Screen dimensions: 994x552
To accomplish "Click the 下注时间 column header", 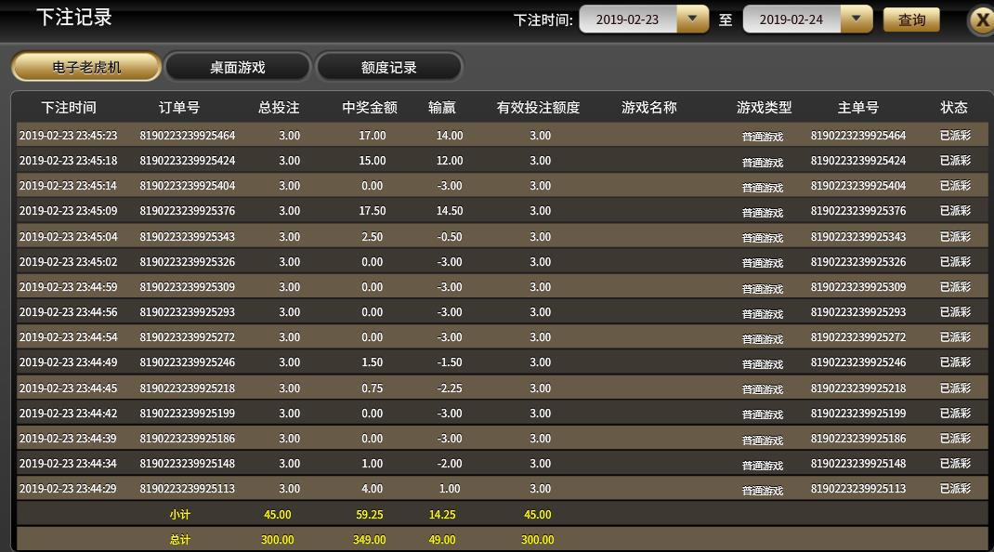I will click(x=69, y=107).
